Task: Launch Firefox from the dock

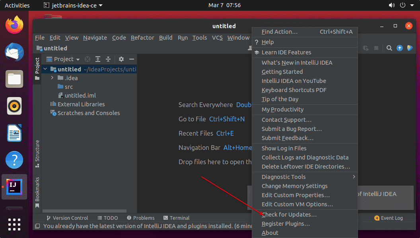Action: pyautogui.click(x=14, y=25)
